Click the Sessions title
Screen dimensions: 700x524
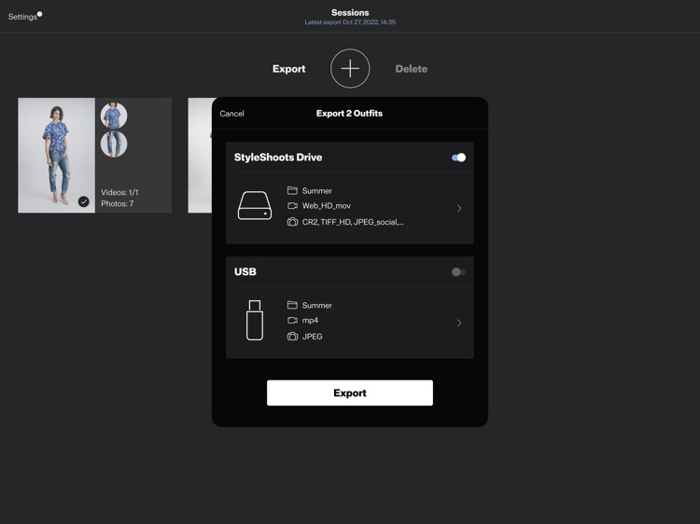(x=350, y=12)
